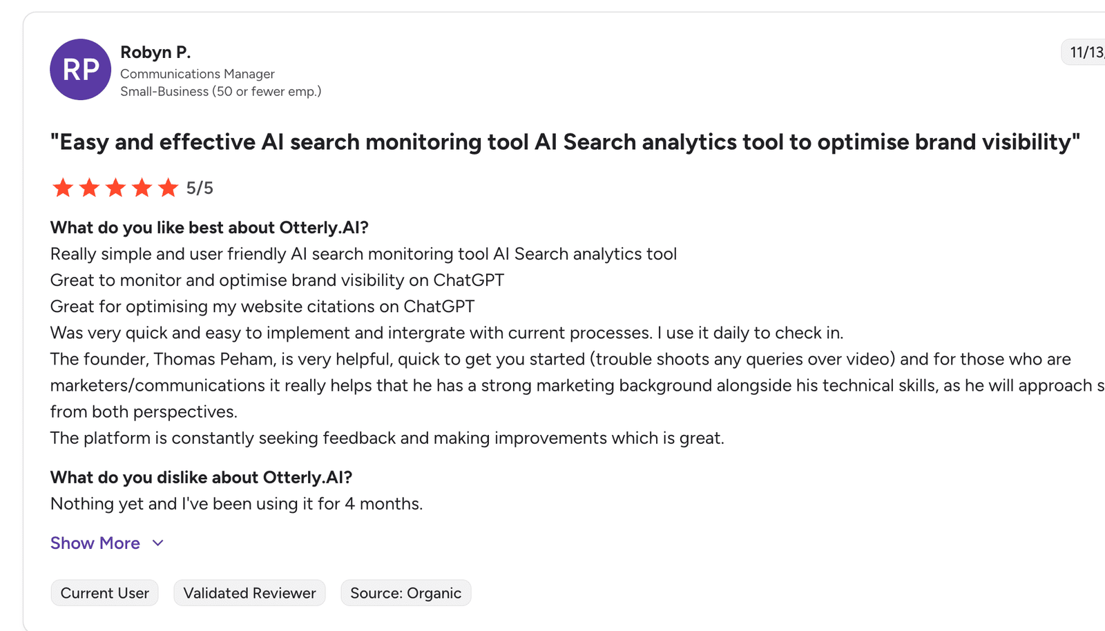Select the Current User tag
The width and height of the screenshot is (1105, 631).
coord(105,593)
